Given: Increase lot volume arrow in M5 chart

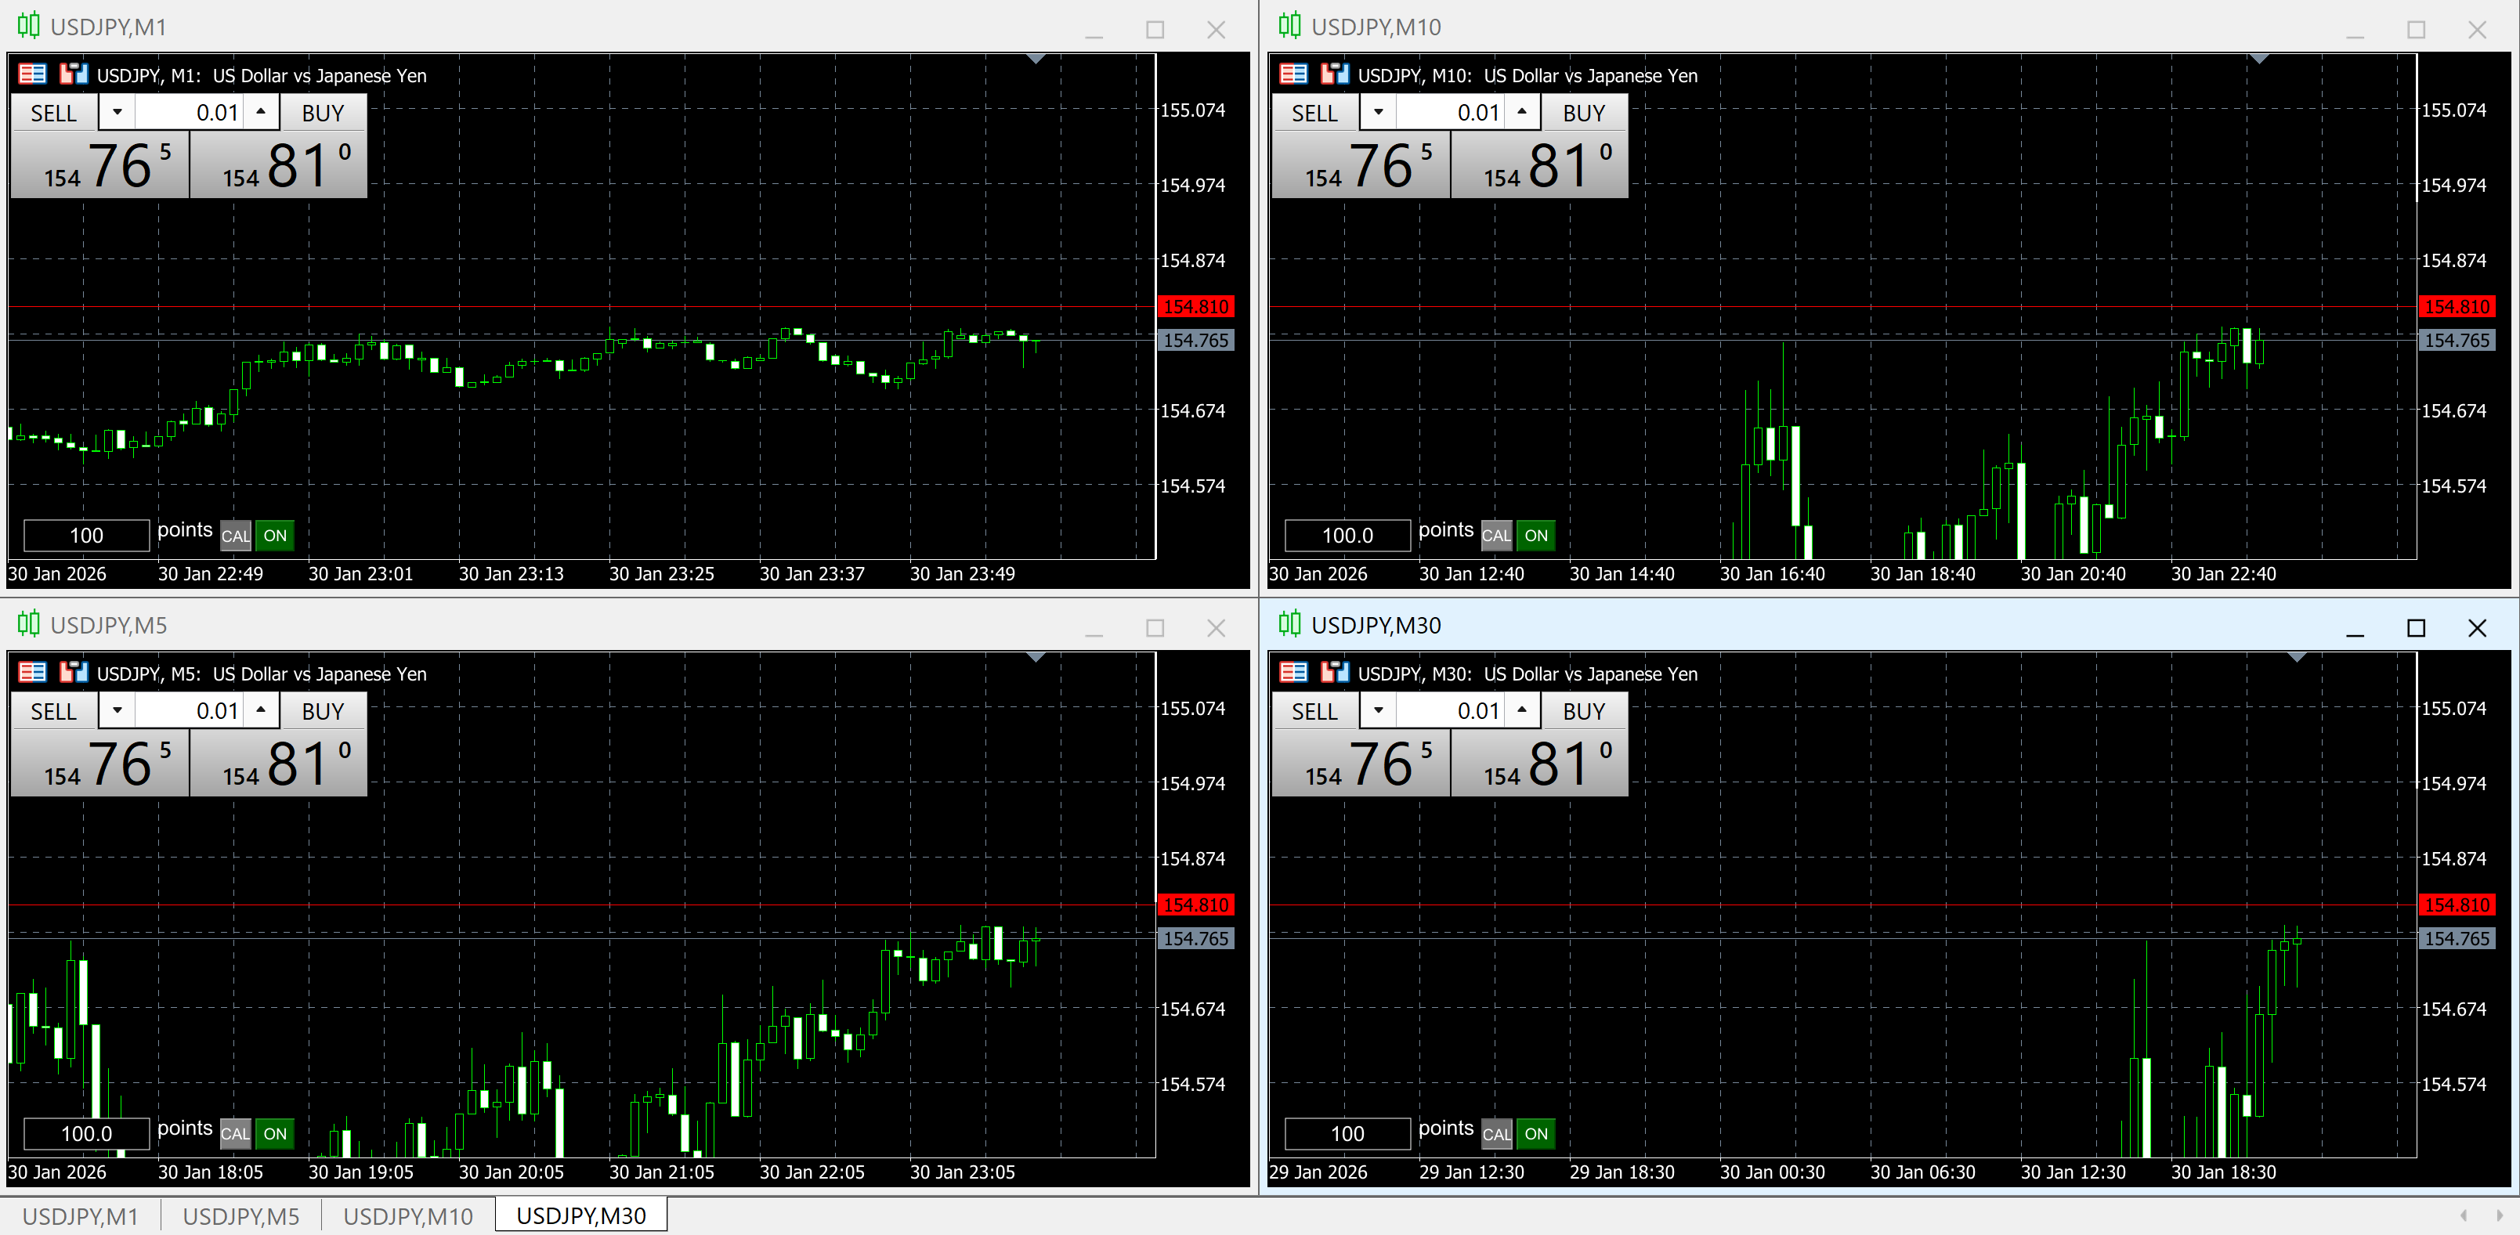Looking at the screenshot, I should [x=261, y=711].
